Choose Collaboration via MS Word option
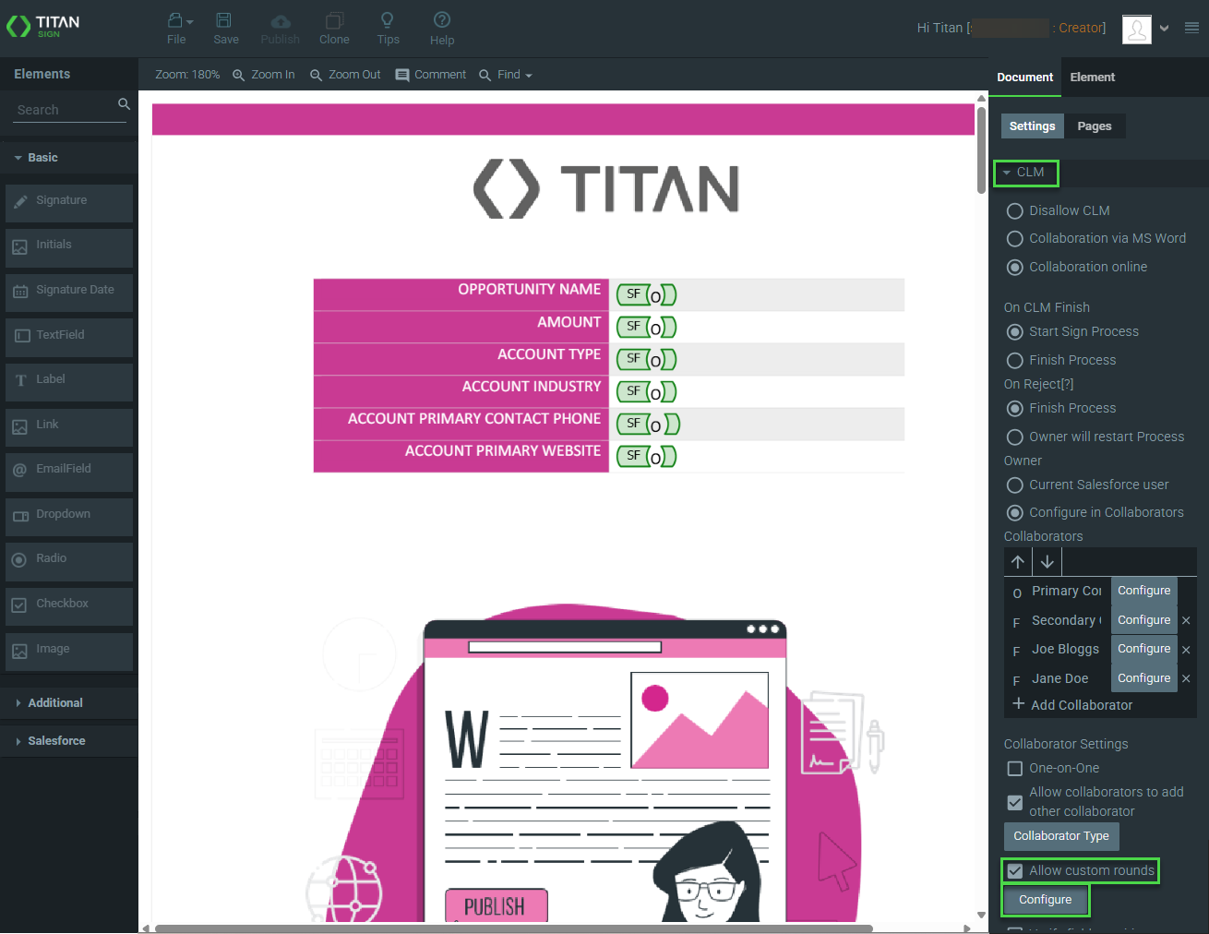The height and width of the screenshot is (934, 1209). [x=1014, y=238]
